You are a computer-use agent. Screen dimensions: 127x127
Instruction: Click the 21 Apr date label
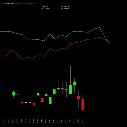pos(70,121)
